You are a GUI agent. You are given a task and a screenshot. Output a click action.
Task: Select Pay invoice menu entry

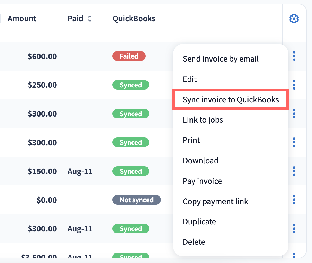click(x=202, y=181)
